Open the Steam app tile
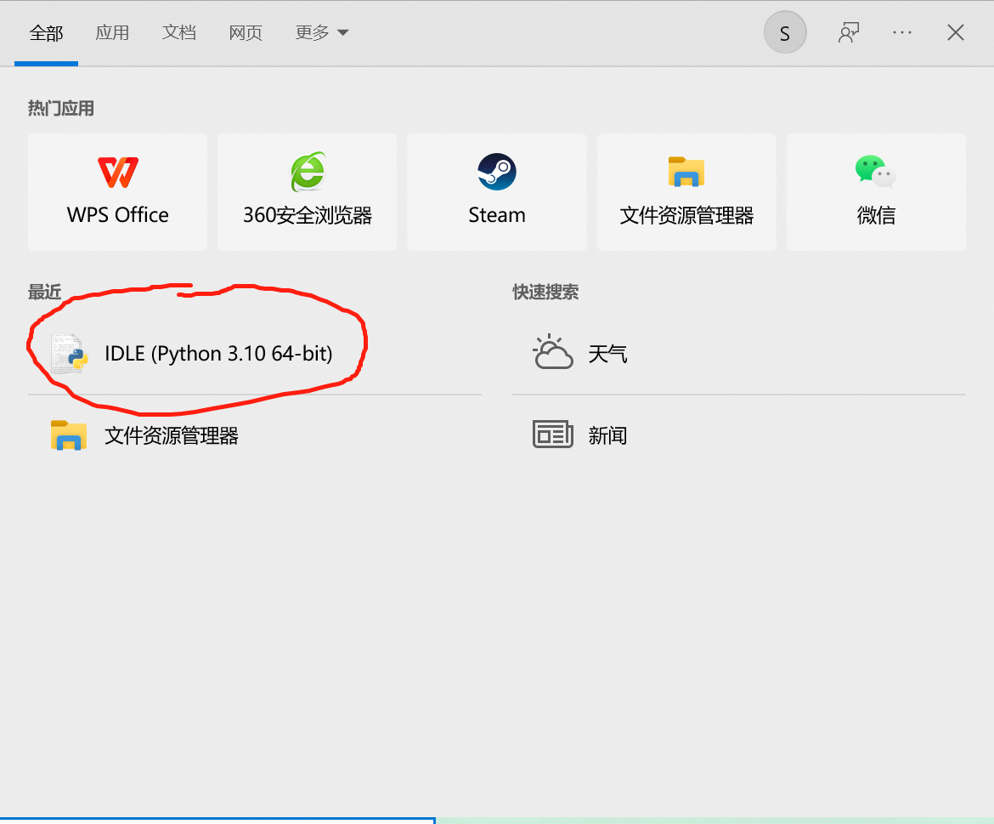Image resolution: width=994 pixels, height=824 pixels. click(496, 192)
